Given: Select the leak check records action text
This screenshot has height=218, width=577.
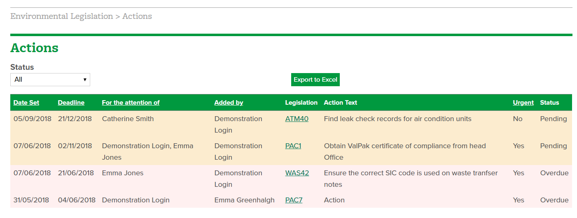Looking at the screenshot, I should coord(398,119).
